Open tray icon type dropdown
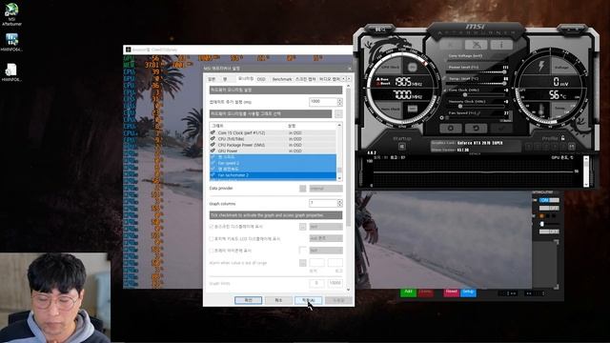 326,251
